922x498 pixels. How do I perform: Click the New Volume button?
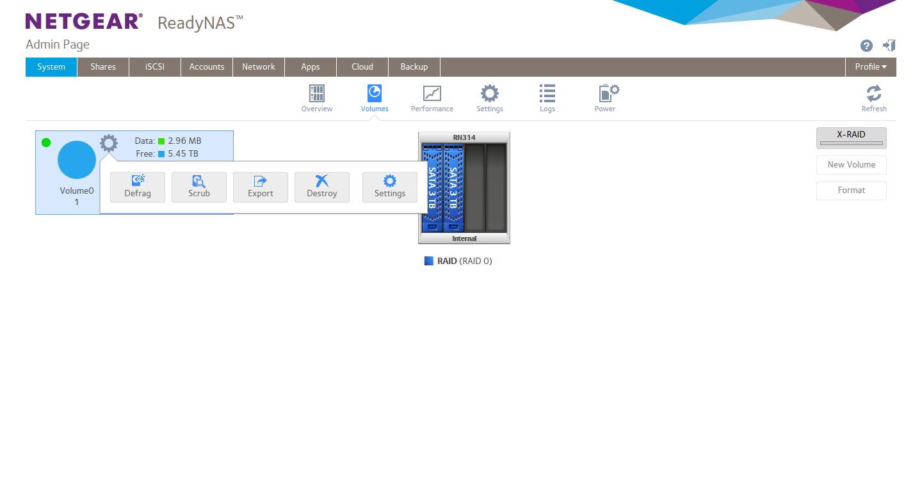[x=852, y=165]
